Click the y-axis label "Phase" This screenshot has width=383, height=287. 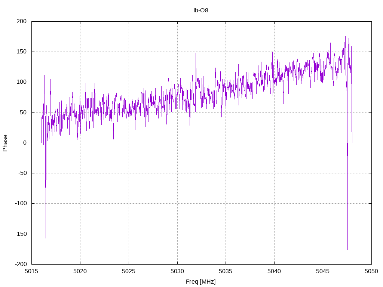coord(5,143)
